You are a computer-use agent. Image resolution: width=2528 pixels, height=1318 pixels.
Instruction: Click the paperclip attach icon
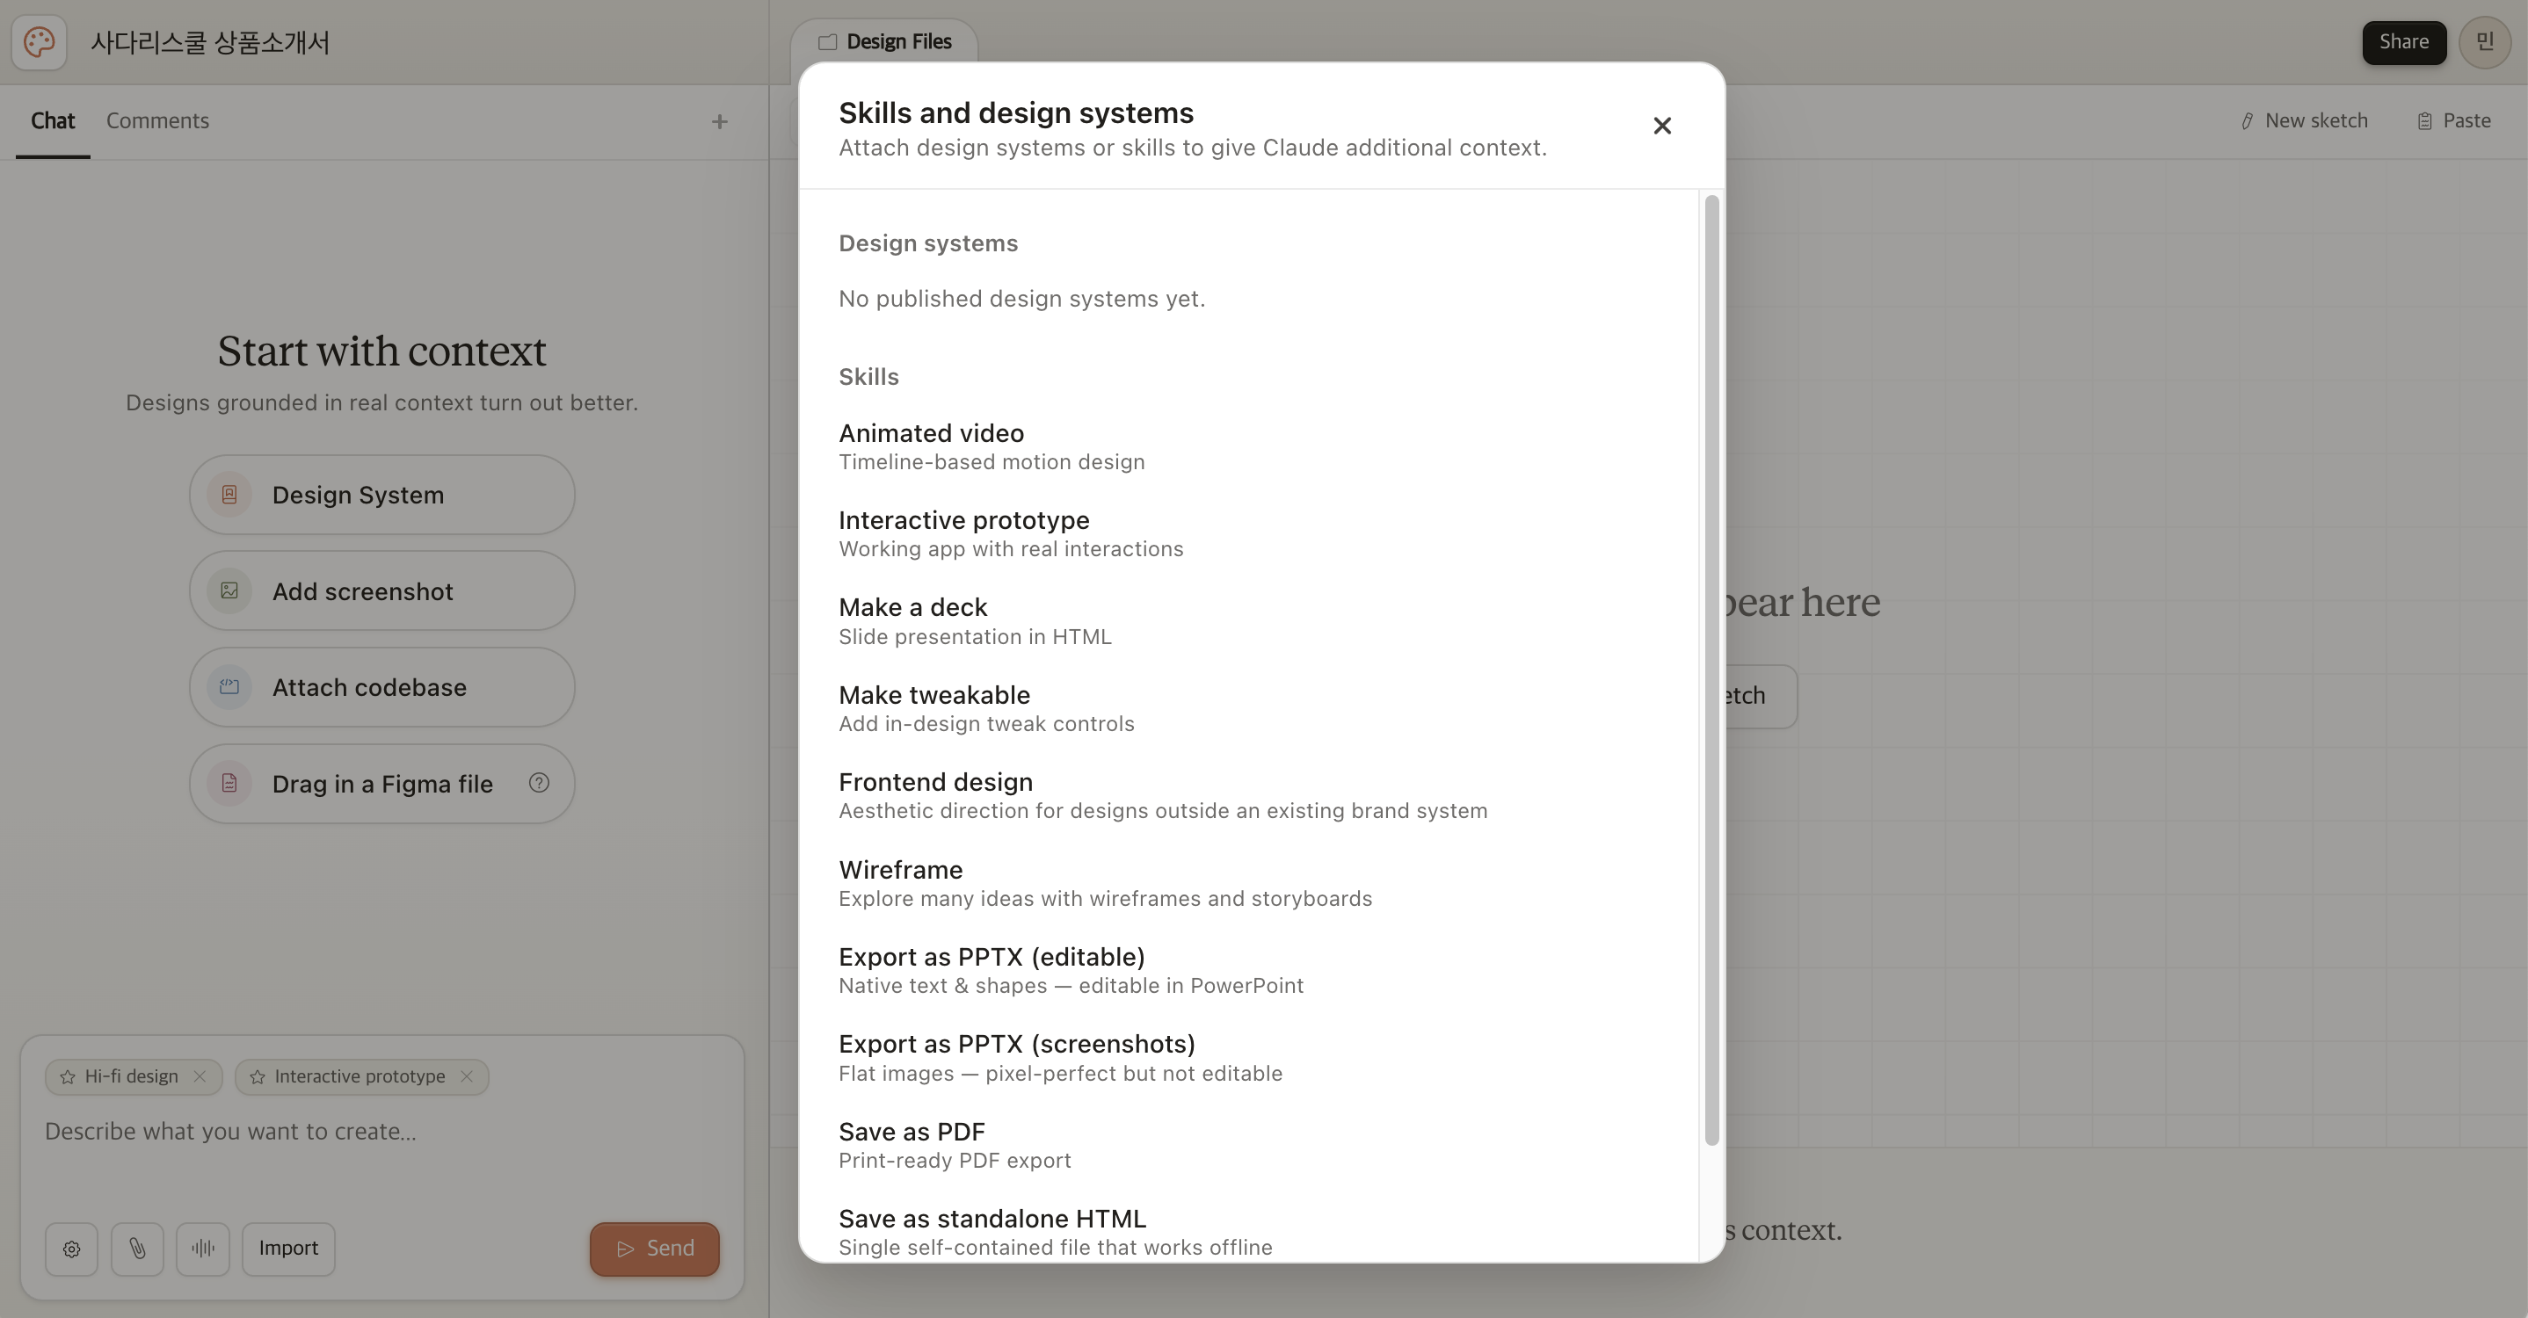tap(137, 1249)
